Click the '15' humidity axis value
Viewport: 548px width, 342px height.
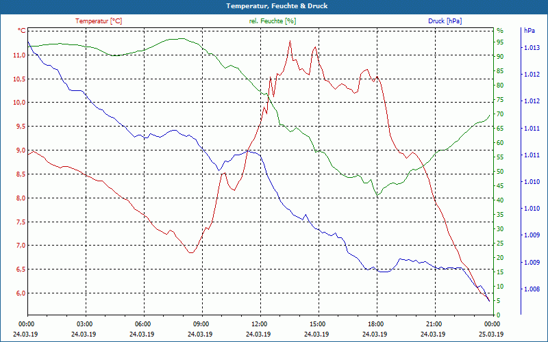pyautogui.click(x=500, y=272)
